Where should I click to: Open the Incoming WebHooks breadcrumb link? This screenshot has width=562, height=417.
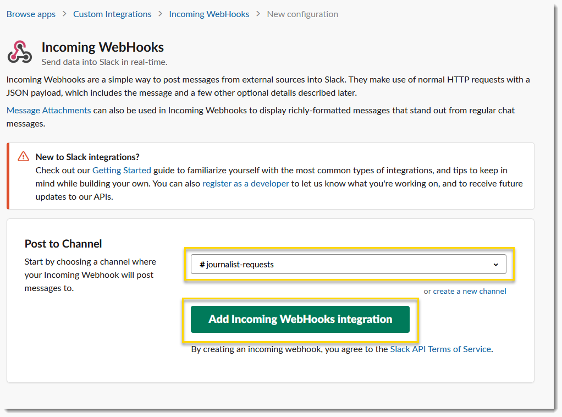(x=209, y=14)
